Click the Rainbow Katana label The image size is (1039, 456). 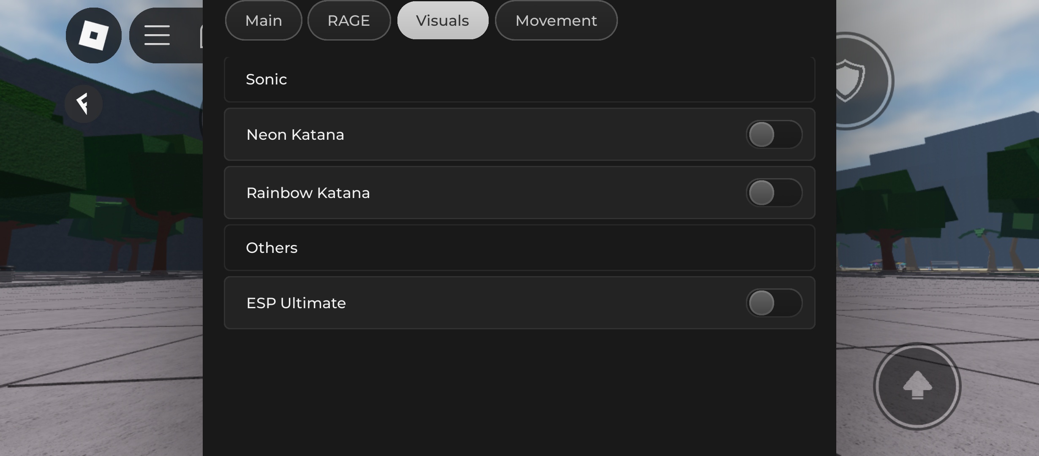click(x=308, y=193)
